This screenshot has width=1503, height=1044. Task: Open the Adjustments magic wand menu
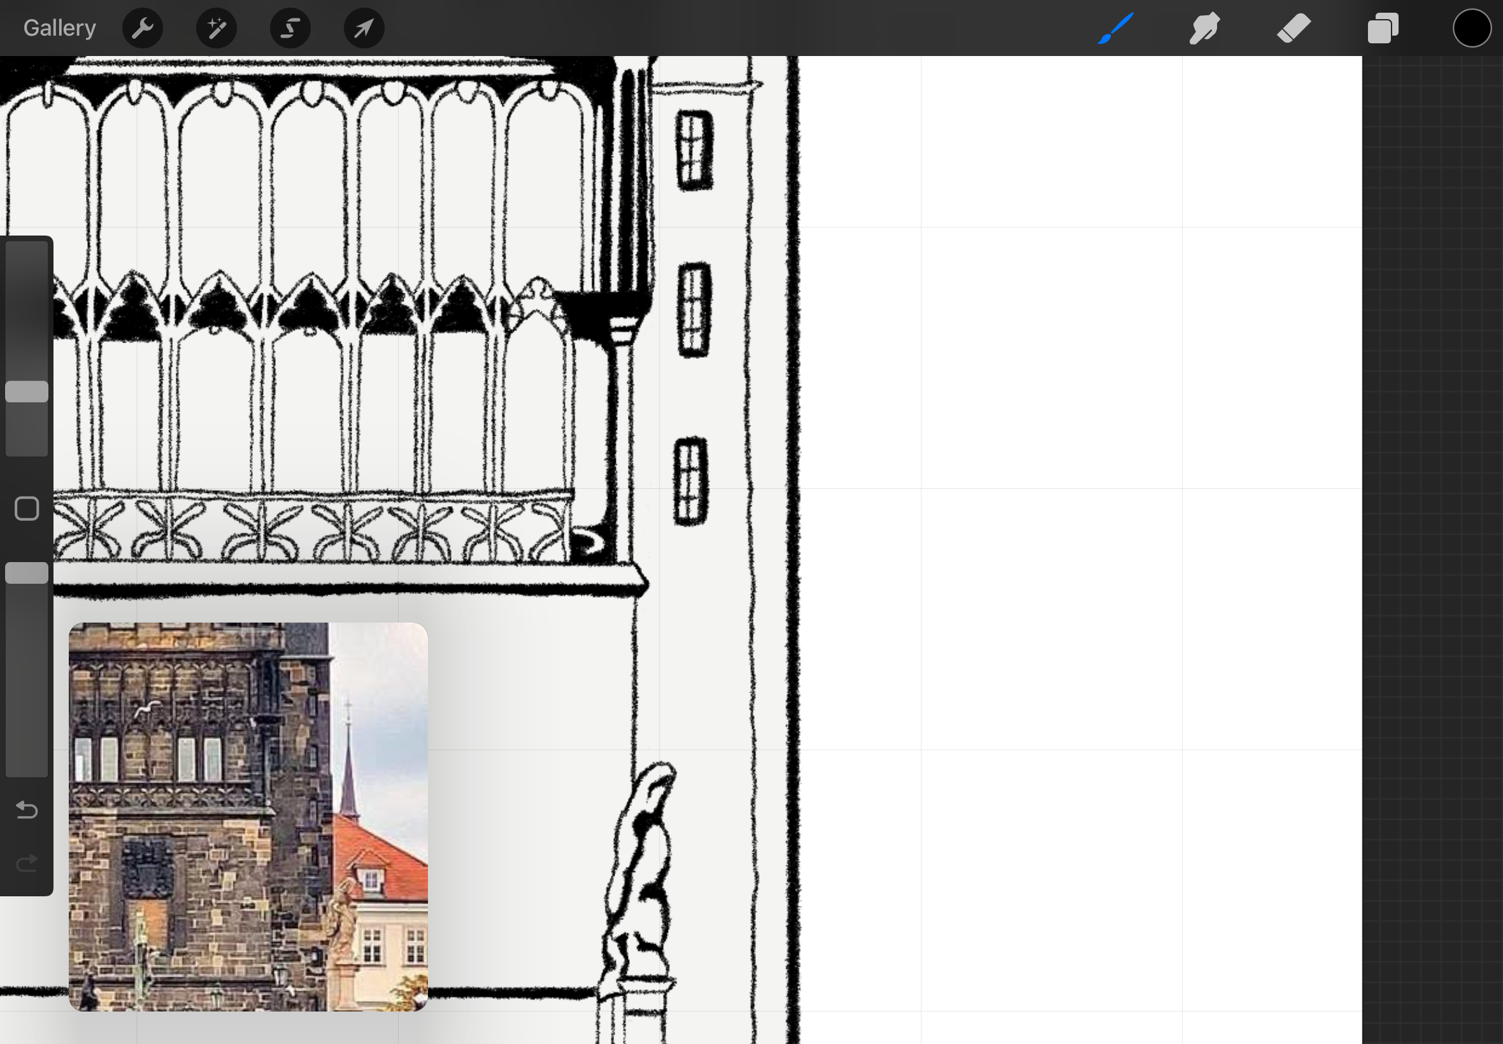pos(216,28)
